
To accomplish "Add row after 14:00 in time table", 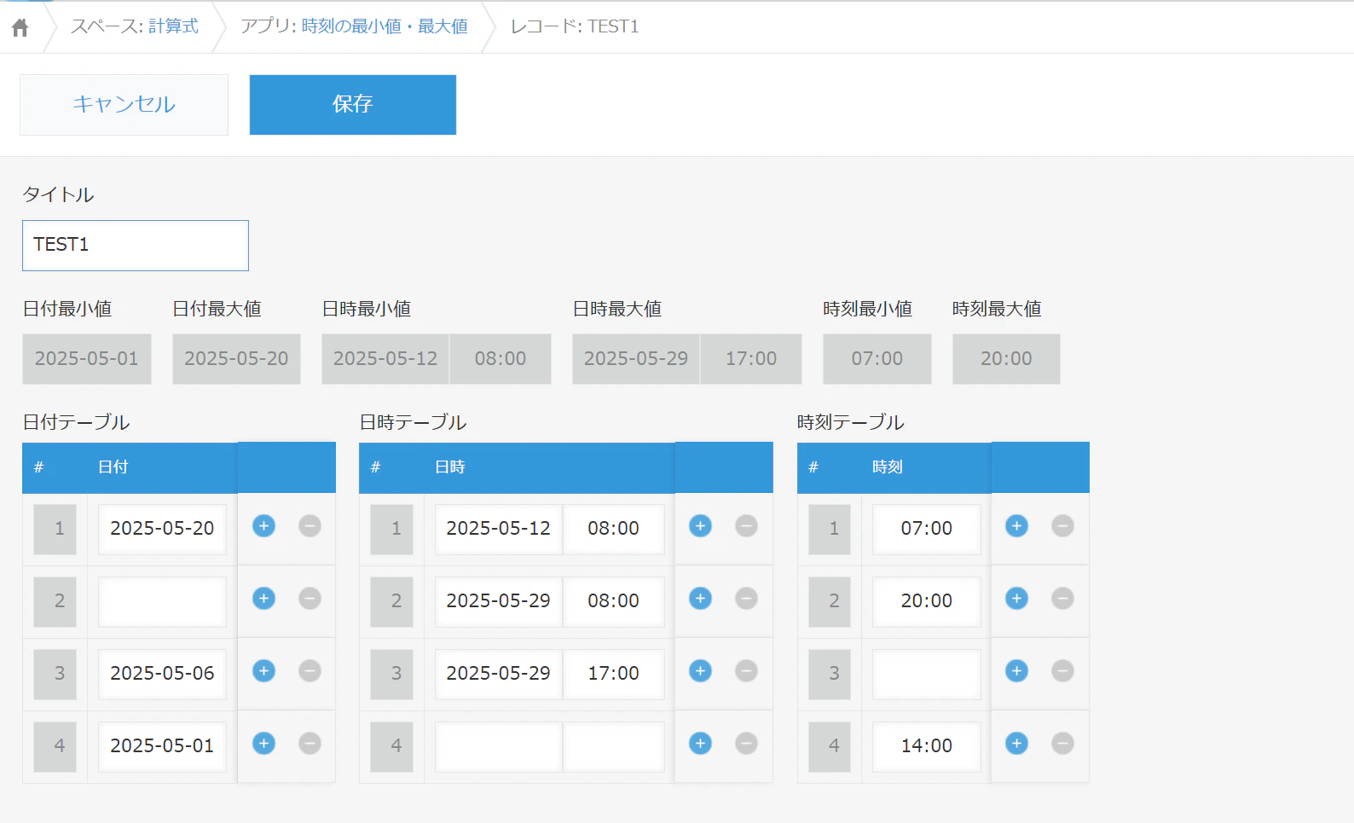I will click(1016, 744).
